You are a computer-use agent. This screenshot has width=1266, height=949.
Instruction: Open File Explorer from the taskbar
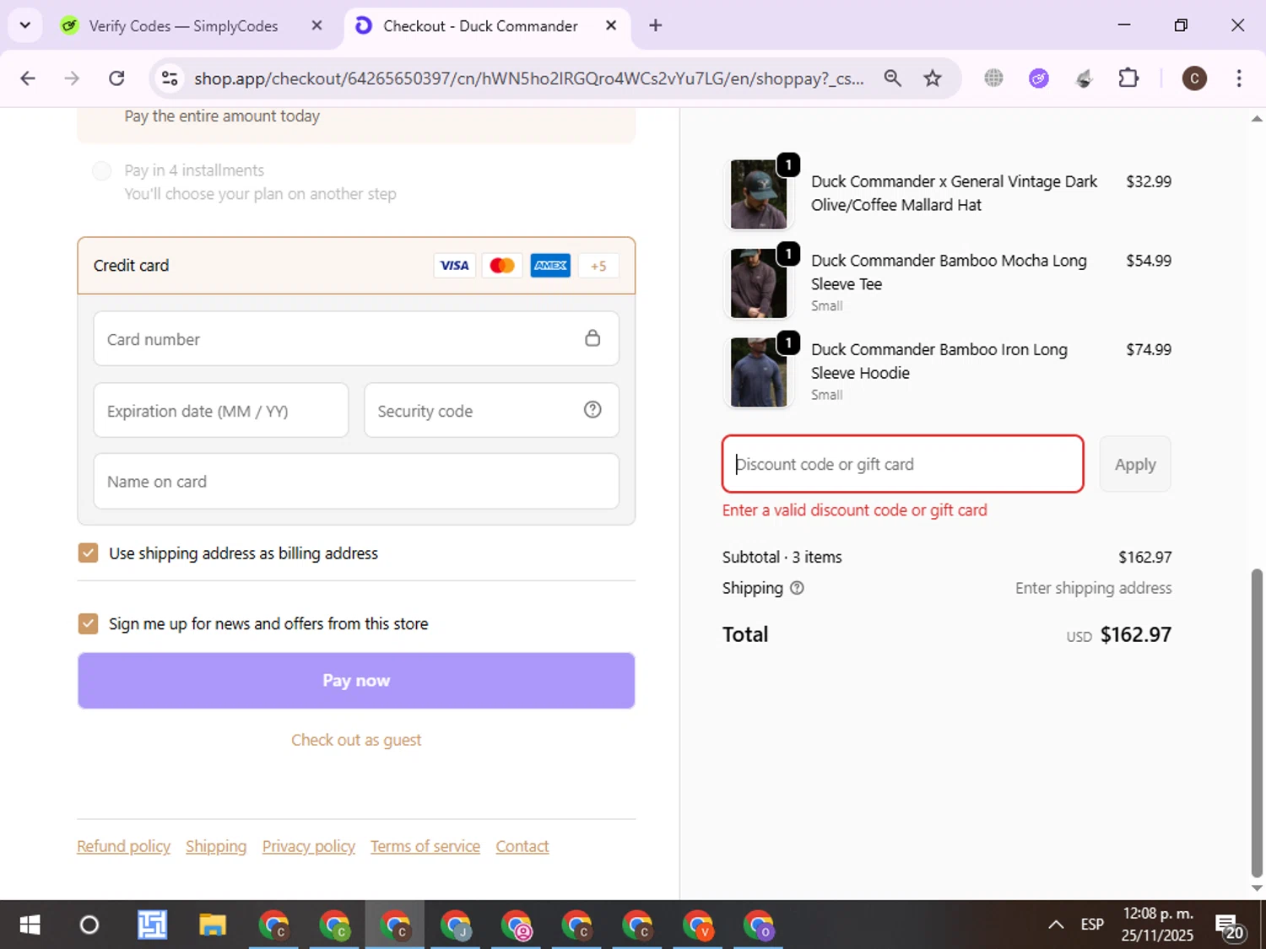[212, 925]
